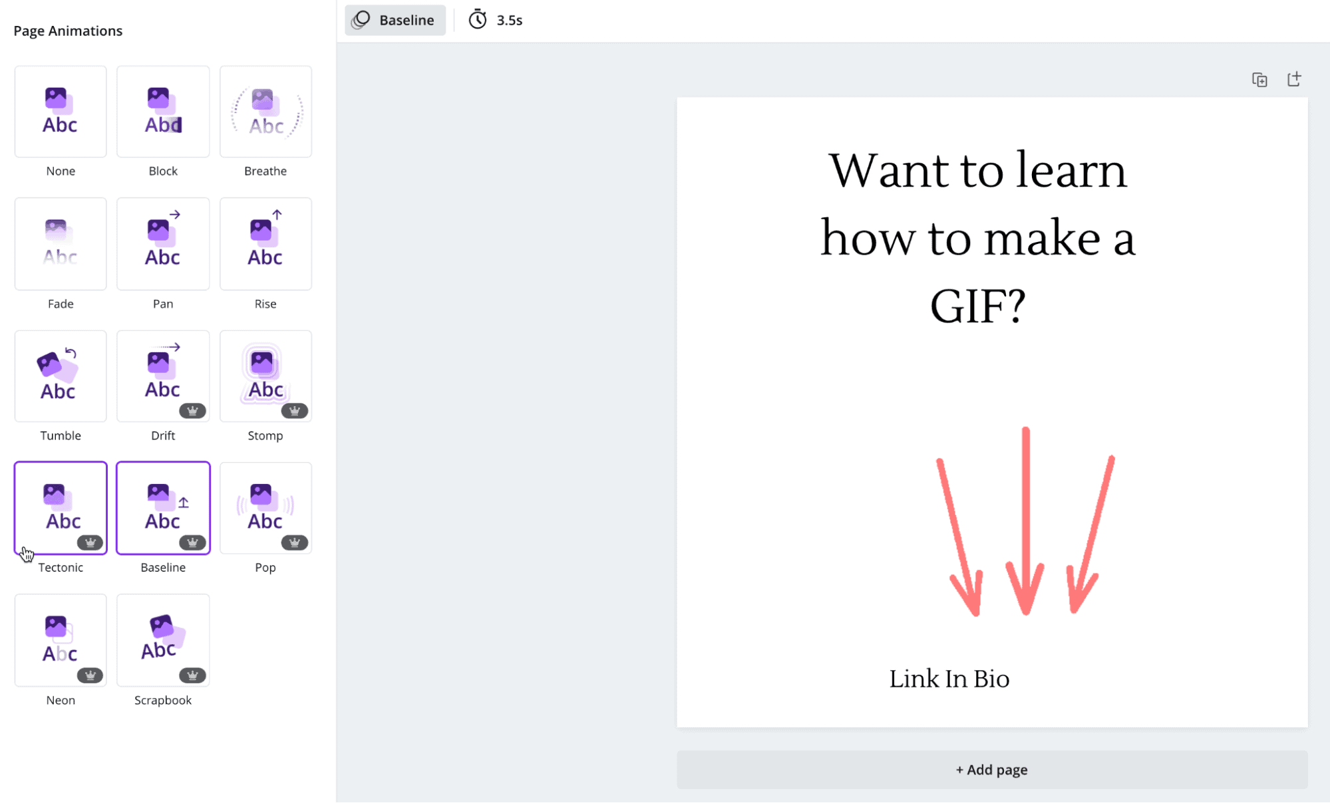Click the Tumble label text

(x=61, y=435)
